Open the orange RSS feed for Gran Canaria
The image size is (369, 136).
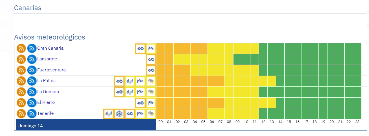tap(21, 49)
